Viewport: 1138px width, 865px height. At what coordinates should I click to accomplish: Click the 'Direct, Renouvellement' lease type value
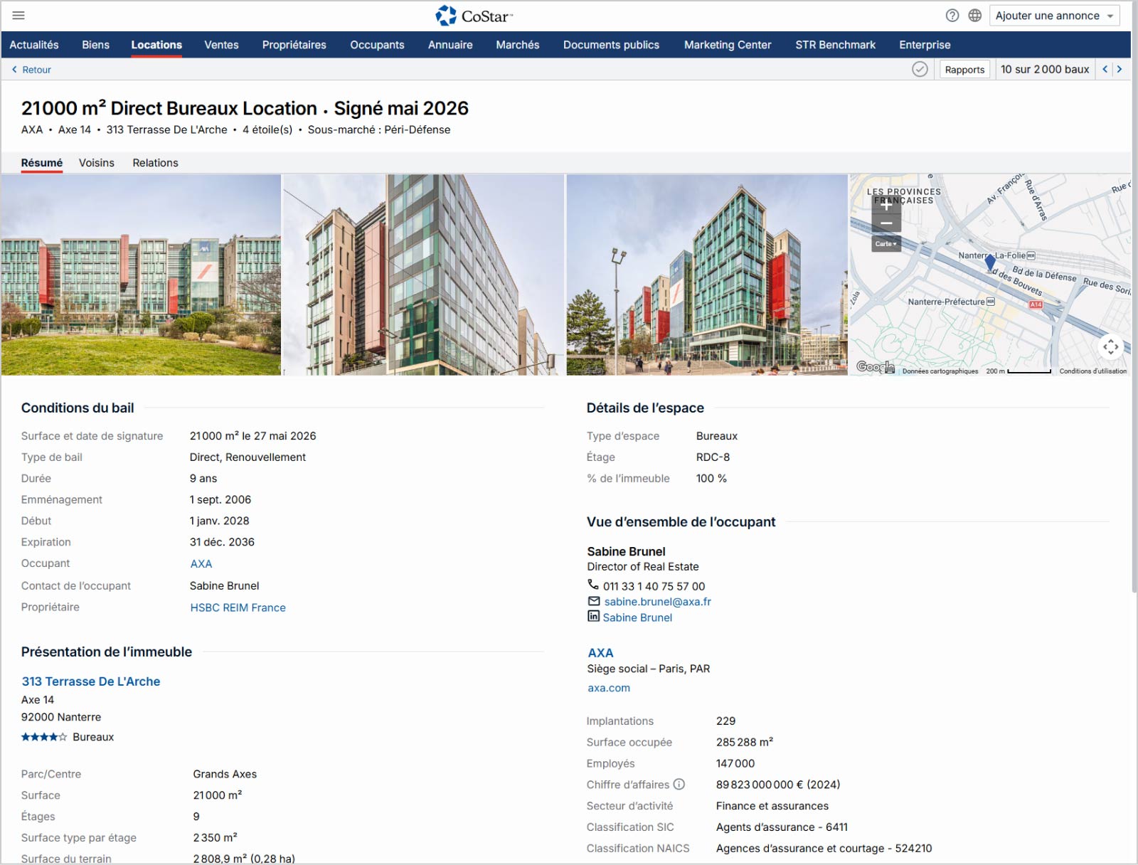coord(248,457)
